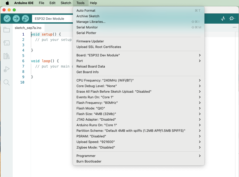The image size is (239, 177).
Task: Click line number 5 in the gutter
Action: (23, 56)
